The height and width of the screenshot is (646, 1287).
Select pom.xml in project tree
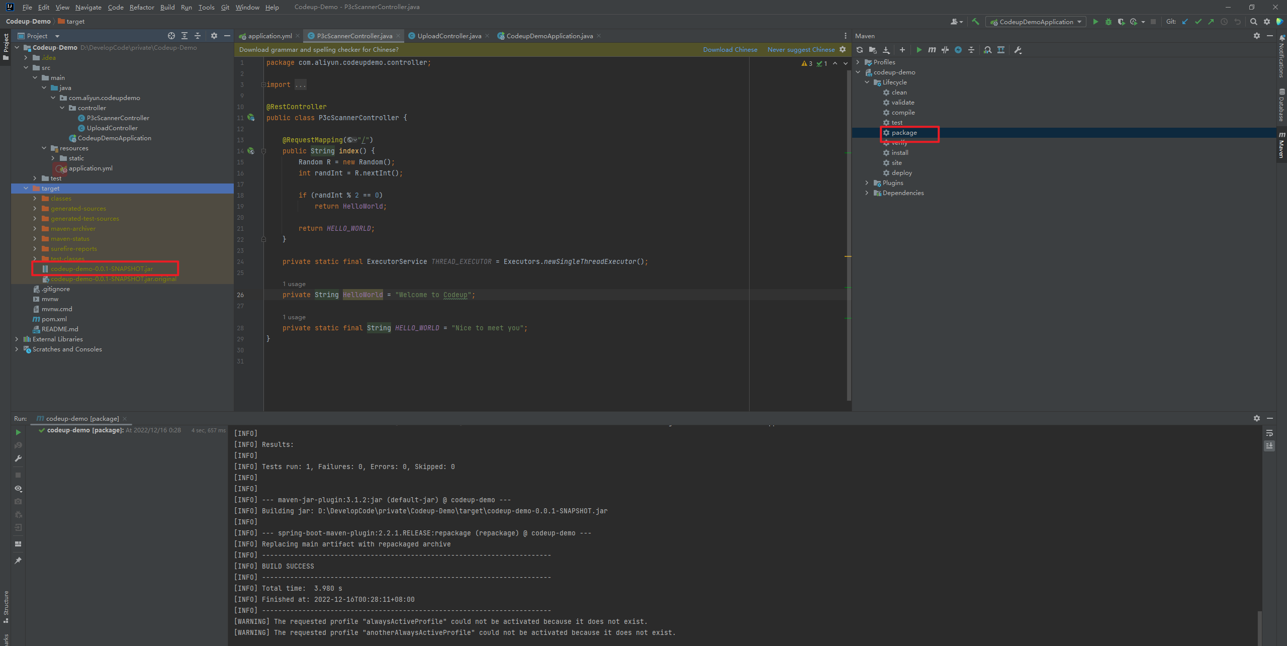pos(54,319)
